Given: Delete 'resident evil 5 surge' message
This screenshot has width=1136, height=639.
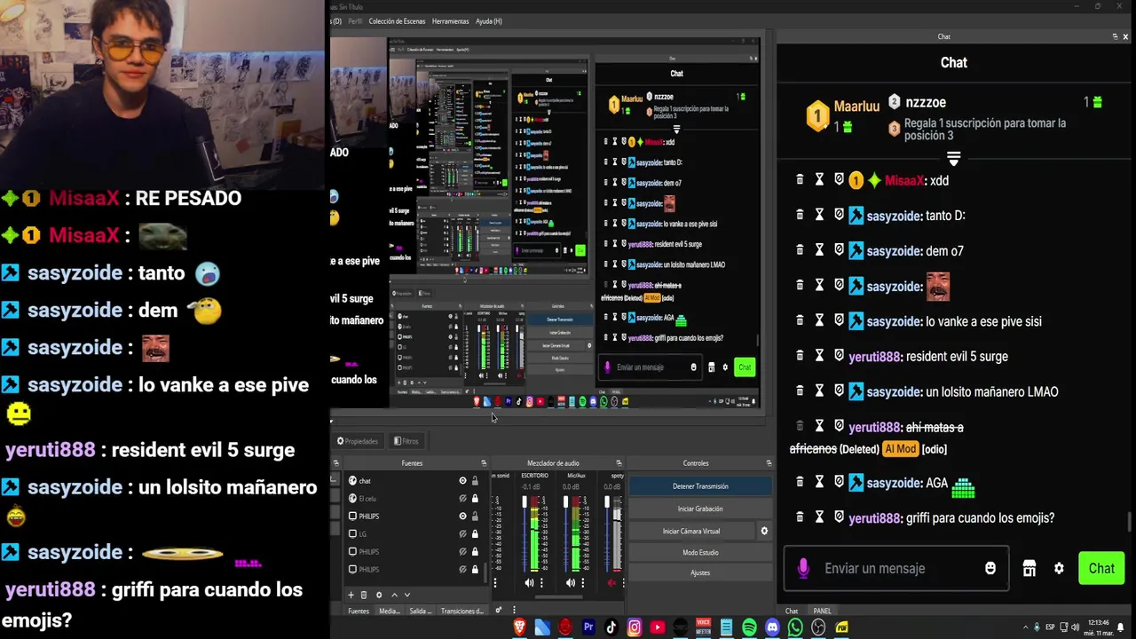Looking at the screenshot, I should coord(800,356).
